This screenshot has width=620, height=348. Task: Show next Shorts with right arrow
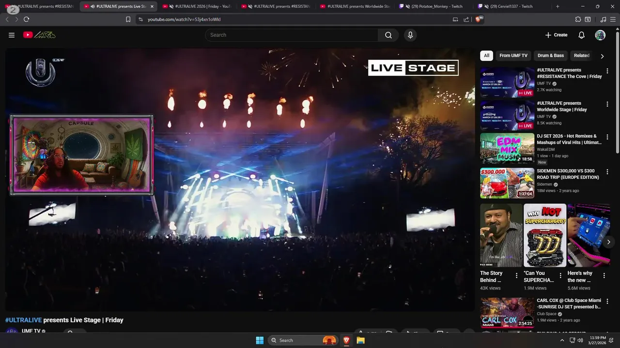pos(608,242)
